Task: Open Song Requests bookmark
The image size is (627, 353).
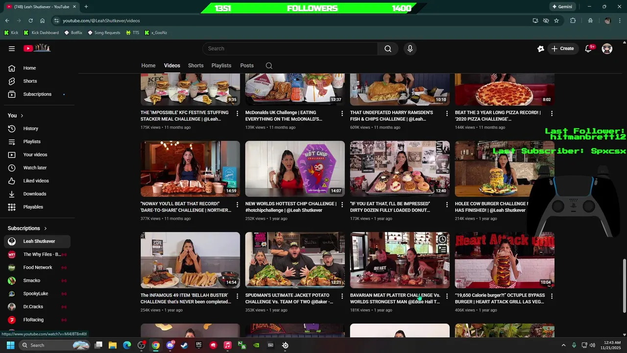Action: pos(104,33)
